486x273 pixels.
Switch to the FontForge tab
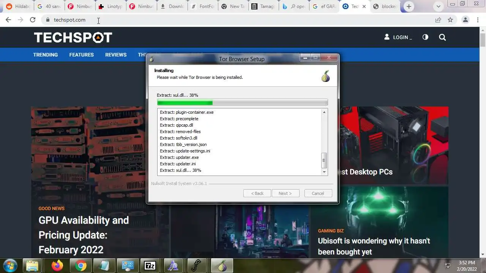[x=203, y=6]
